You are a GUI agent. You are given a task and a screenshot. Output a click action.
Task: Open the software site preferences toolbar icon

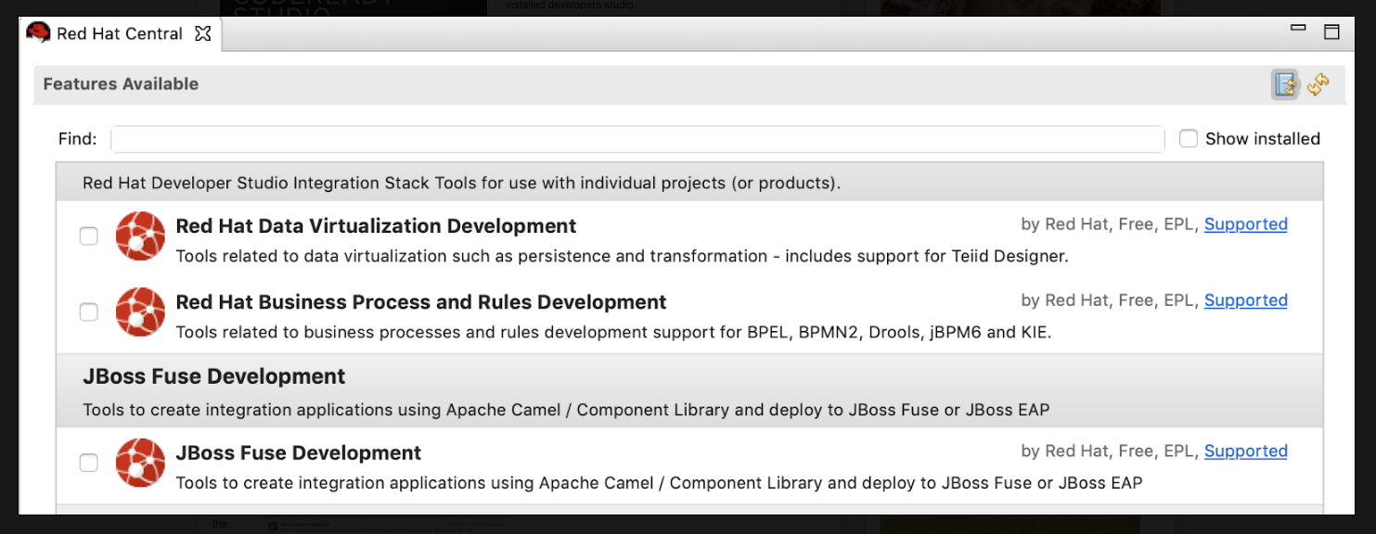click(1285, 85)
